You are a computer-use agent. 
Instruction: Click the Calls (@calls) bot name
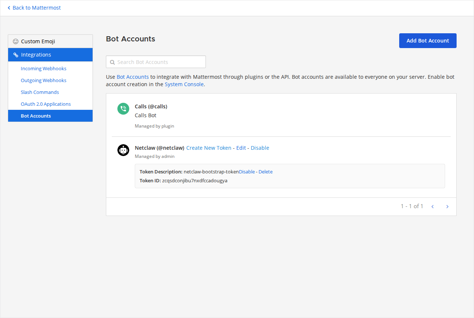pos(151,106)
